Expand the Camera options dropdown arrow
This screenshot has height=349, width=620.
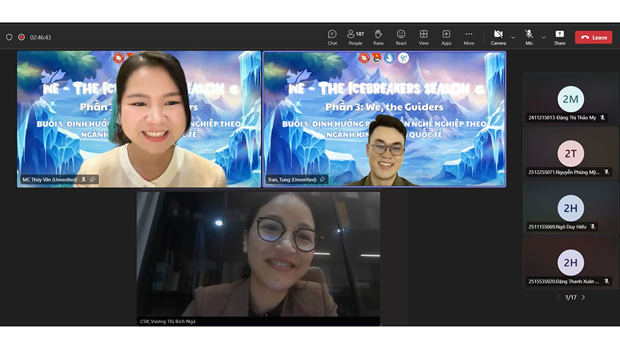513,38
